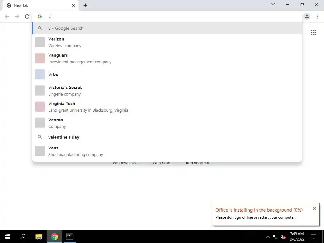Open the Windows Start menu
The height and width of the screenshot is (243, 324).
8,237
